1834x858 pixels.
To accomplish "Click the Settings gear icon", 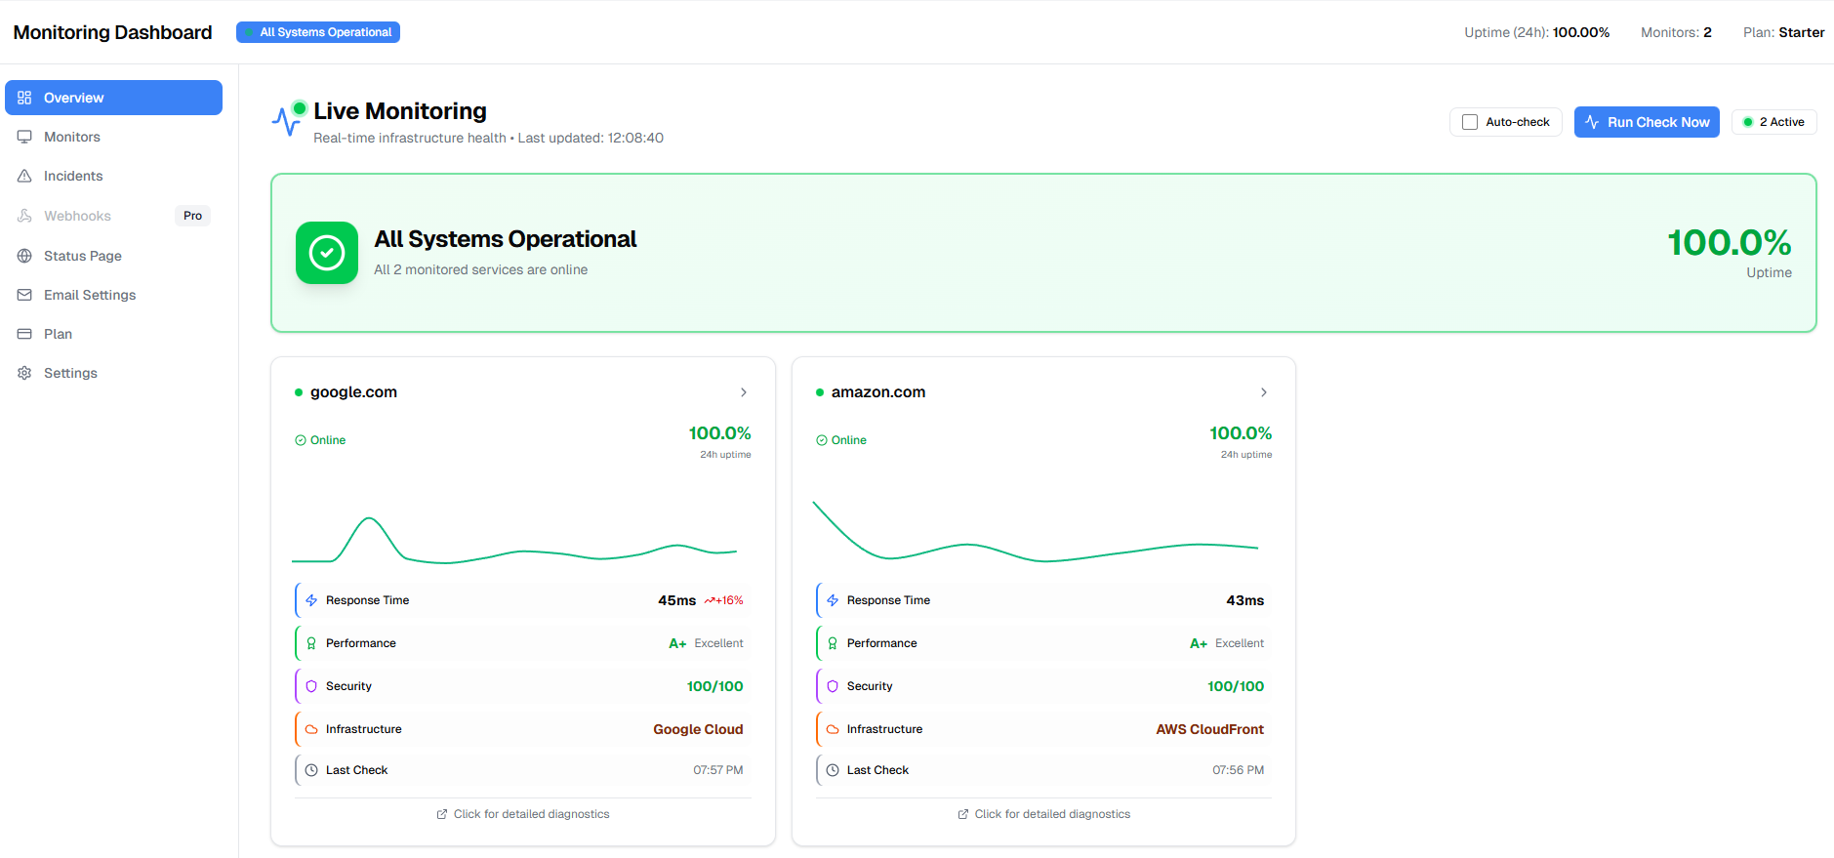I will coord(24,373).
